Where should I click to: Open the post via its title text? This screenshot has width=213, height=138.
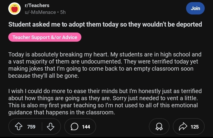[x=105, y=24]
